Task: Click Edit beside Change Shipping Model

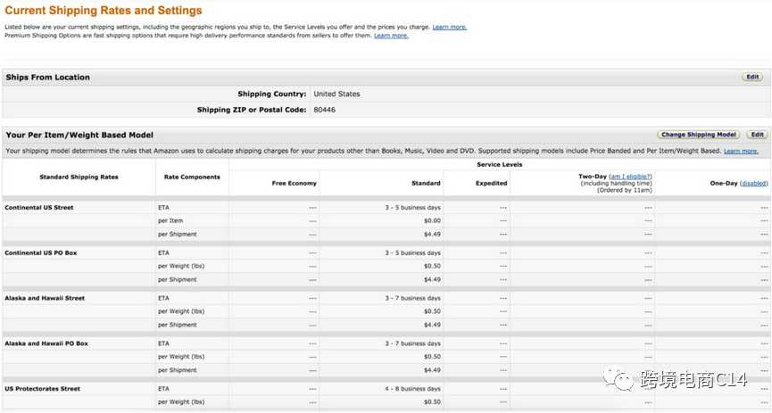Action: pyautogui.click(x=757, y=135)
